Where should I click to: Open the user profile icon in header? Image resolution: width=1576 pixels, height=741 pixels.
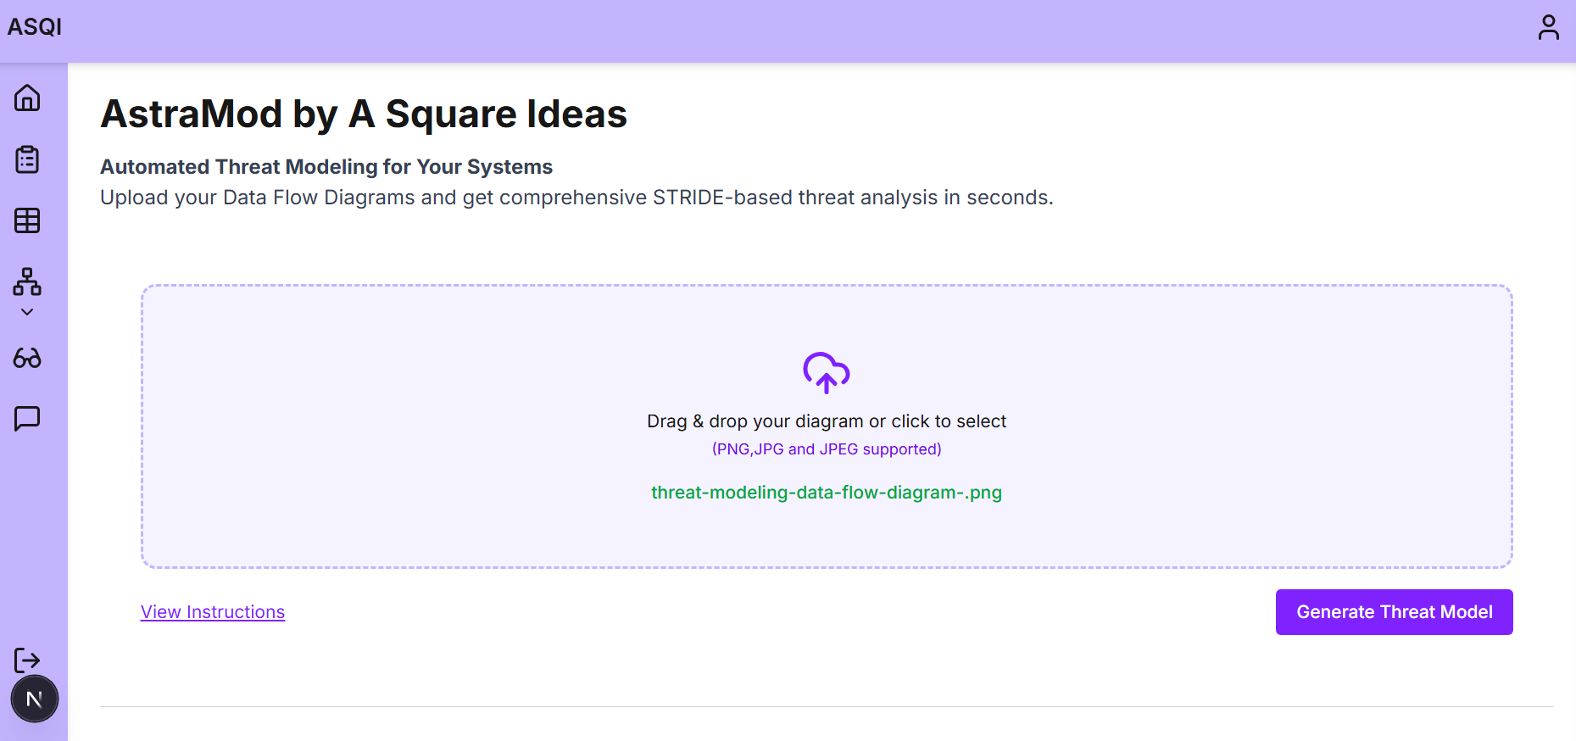[1548, 27]
